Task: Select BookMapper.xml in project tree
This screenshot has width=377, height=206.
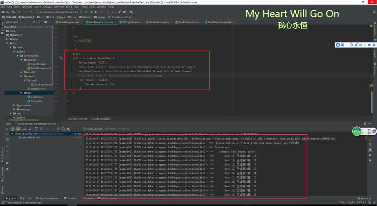Action: tap(39, 68)
